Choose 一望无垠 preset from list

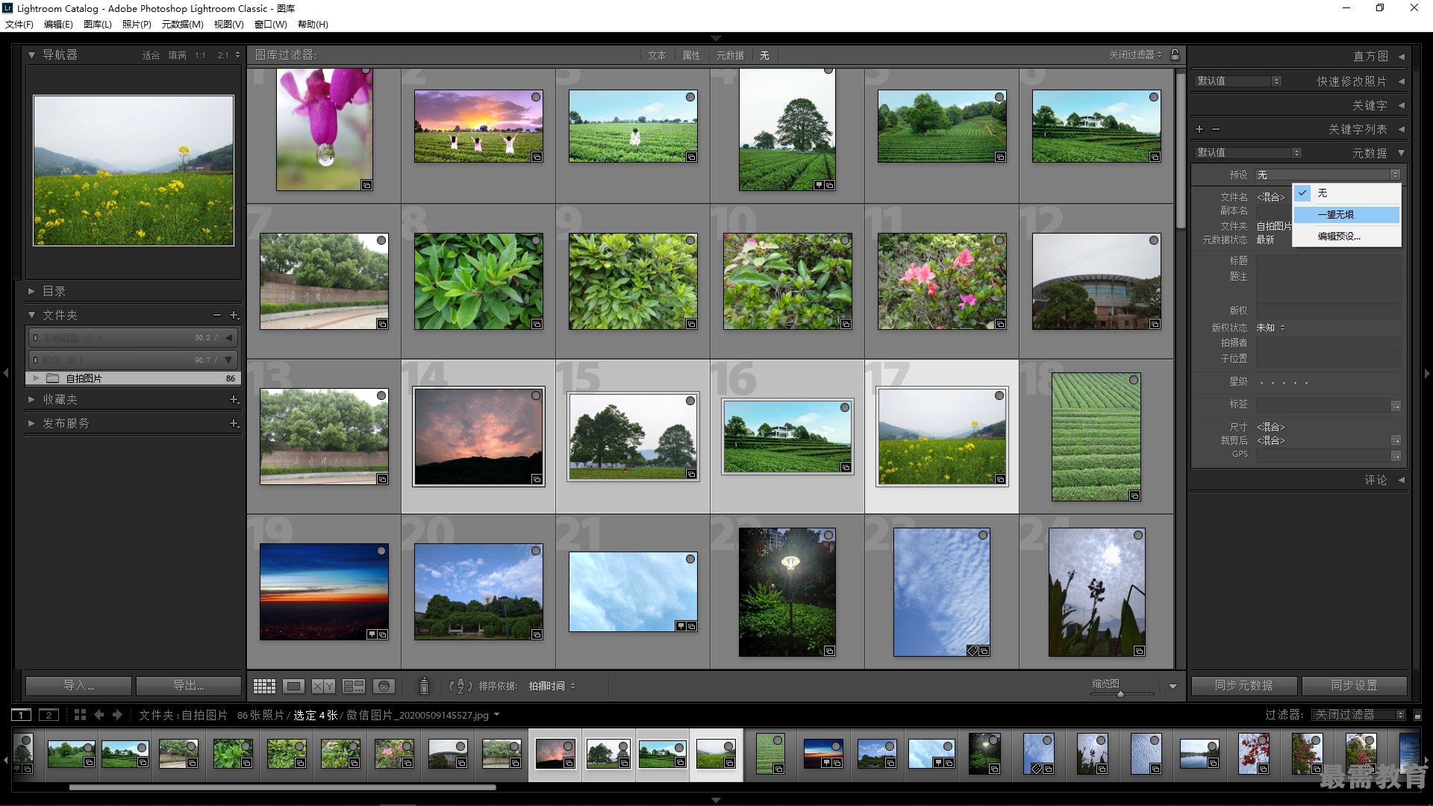[1347, 215]
